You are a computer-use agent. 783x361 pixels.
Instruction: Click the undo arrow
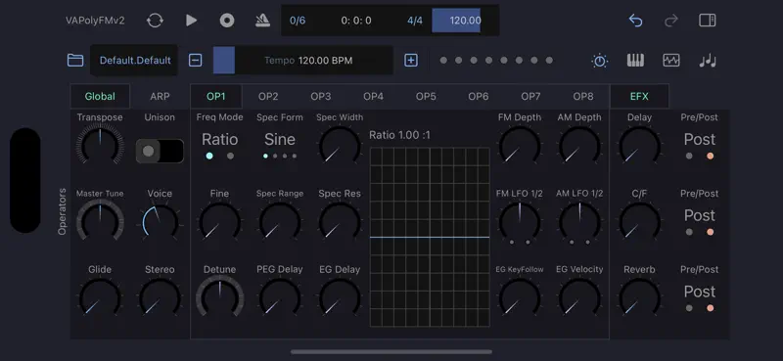[635, 21]
